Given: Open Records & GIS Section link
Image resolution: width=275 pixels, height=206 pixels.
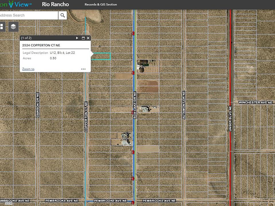Looking at the screenshot, I should click(x=101, y=5).
